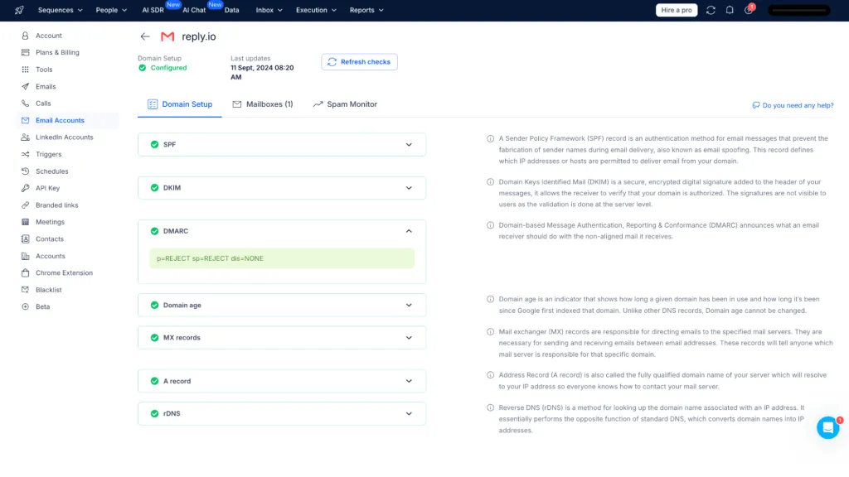
Task: Switch to the Mailboxes (1) tab
Action: [263, 104]
